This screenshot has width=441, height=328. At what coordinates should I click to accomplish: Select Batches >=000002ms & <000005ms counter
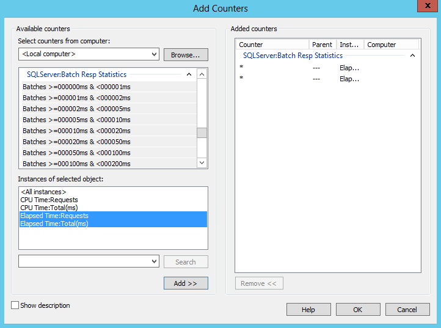pos(109,109)
